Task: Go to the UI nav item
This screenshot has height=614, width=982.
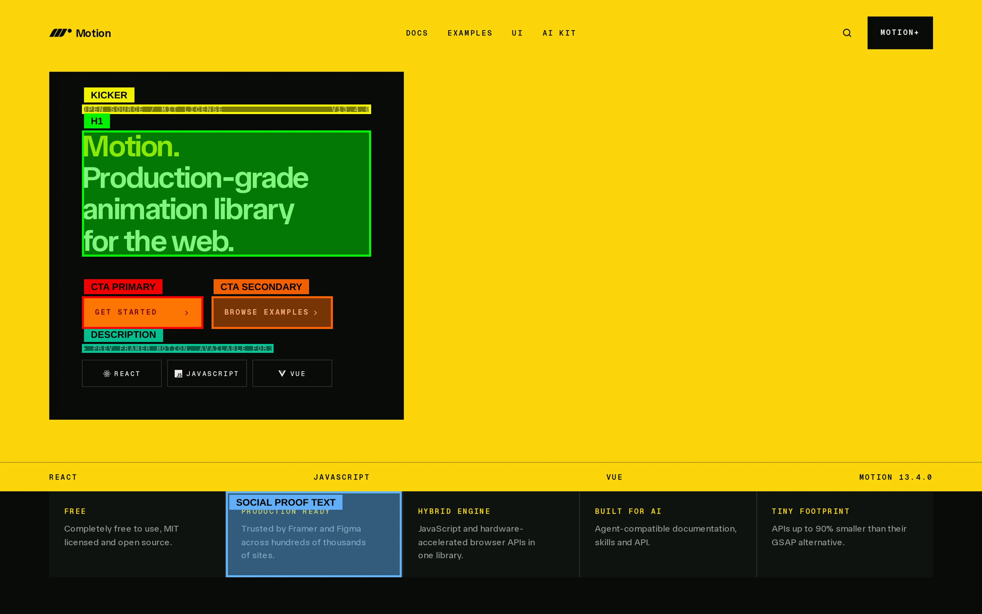Action: (517, 33)
